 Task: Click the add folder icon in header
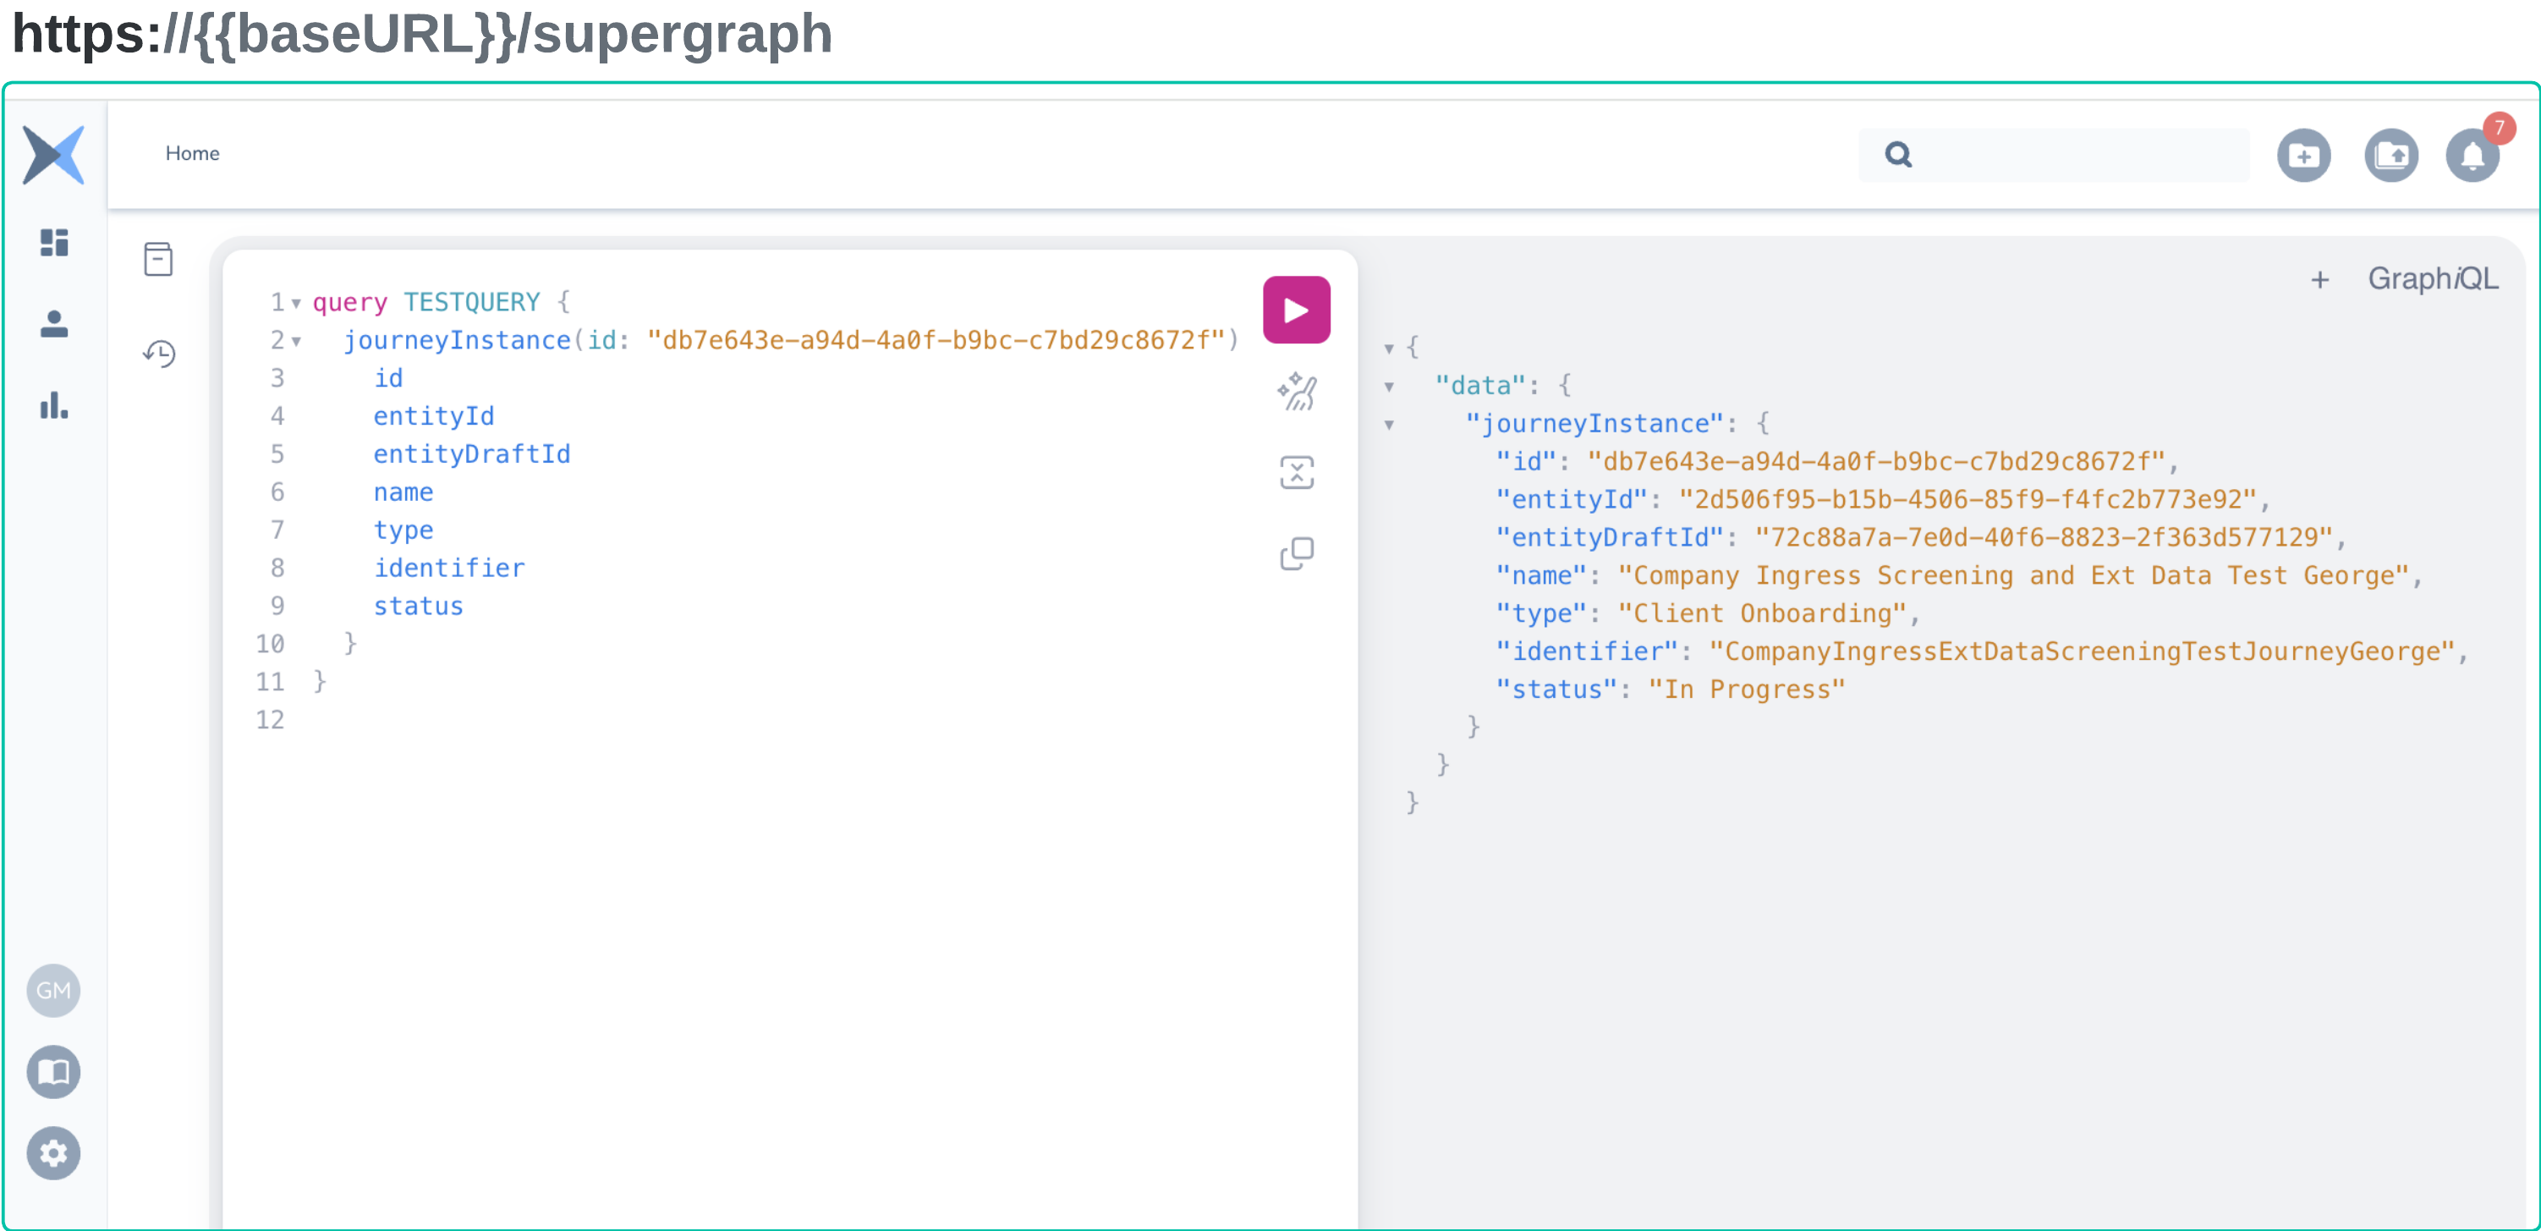[x=2302, y=155]
